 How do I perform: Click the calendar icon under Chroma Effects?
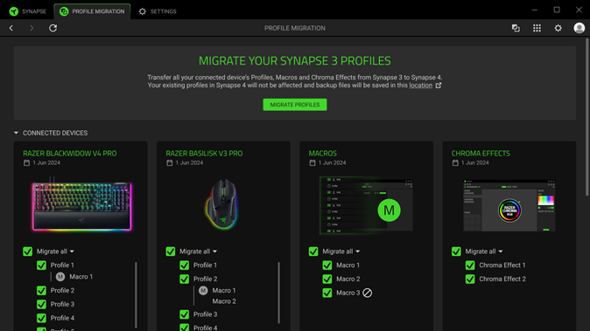point(455,162)
